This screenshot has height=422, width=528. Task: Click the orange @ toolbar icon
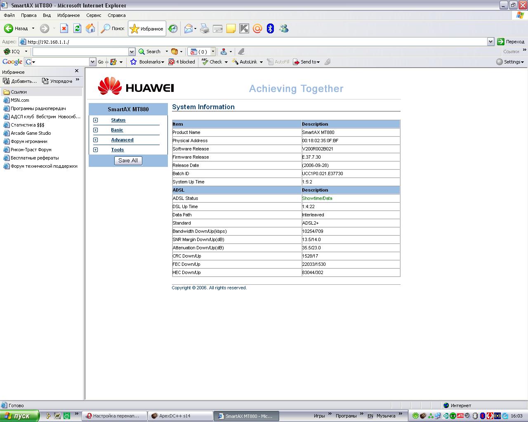pyautogui.click(x=257, y=28)
